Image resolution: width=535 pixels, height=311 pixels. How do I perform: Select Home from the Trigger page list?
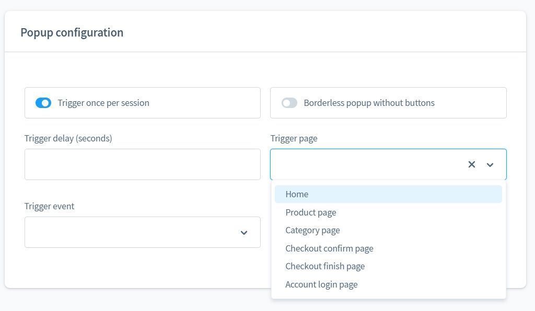[297, 194]
